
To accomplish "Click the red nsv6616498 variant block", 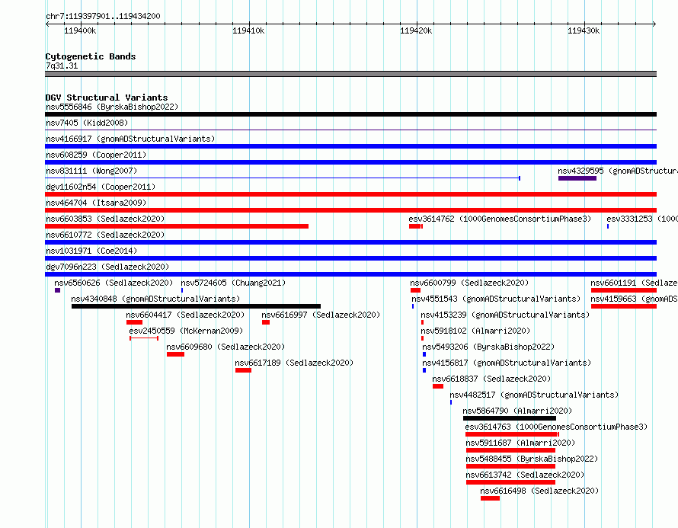I will (x=490, y=498).
